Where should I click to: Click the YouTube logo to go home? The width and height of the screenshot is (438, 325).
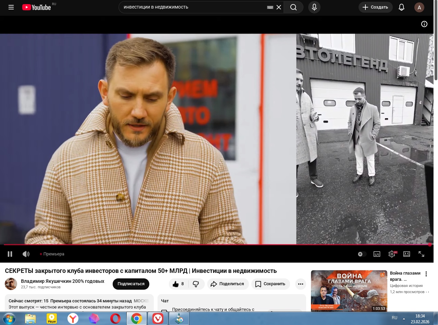[37, 7]
